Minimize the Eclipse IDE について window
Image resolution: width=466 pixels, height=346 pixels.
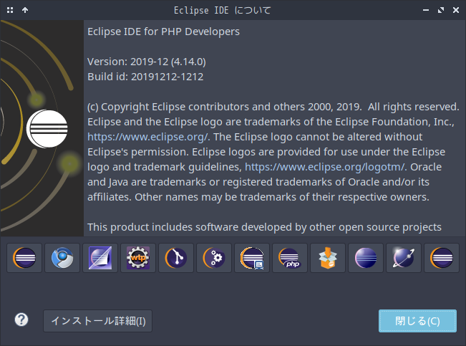click(x=426, y=10)
